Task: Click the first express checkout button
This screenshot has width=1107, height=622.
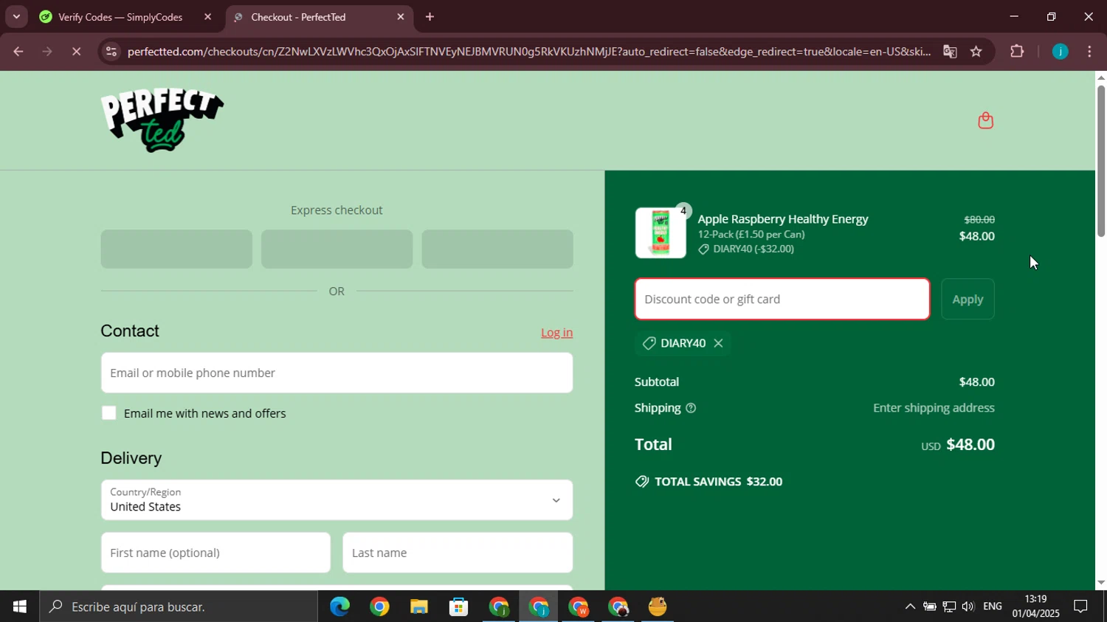Action: (176, 249)
